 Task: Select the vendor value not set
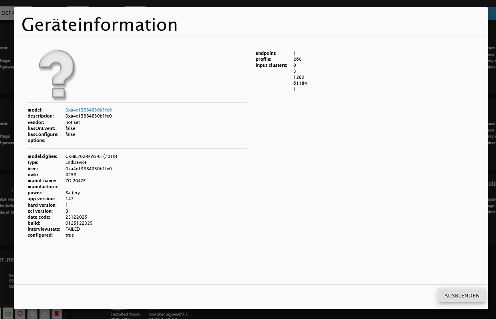point(73,122)
